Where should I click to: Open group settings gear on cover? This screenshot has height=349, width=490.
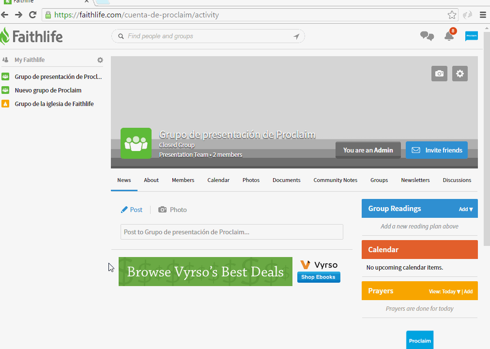coord(459,74)
